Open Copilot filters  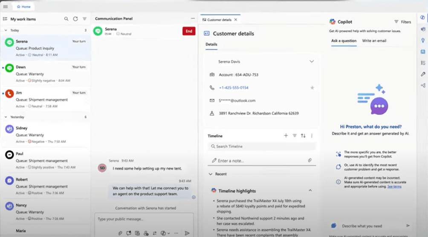(402, 22)
